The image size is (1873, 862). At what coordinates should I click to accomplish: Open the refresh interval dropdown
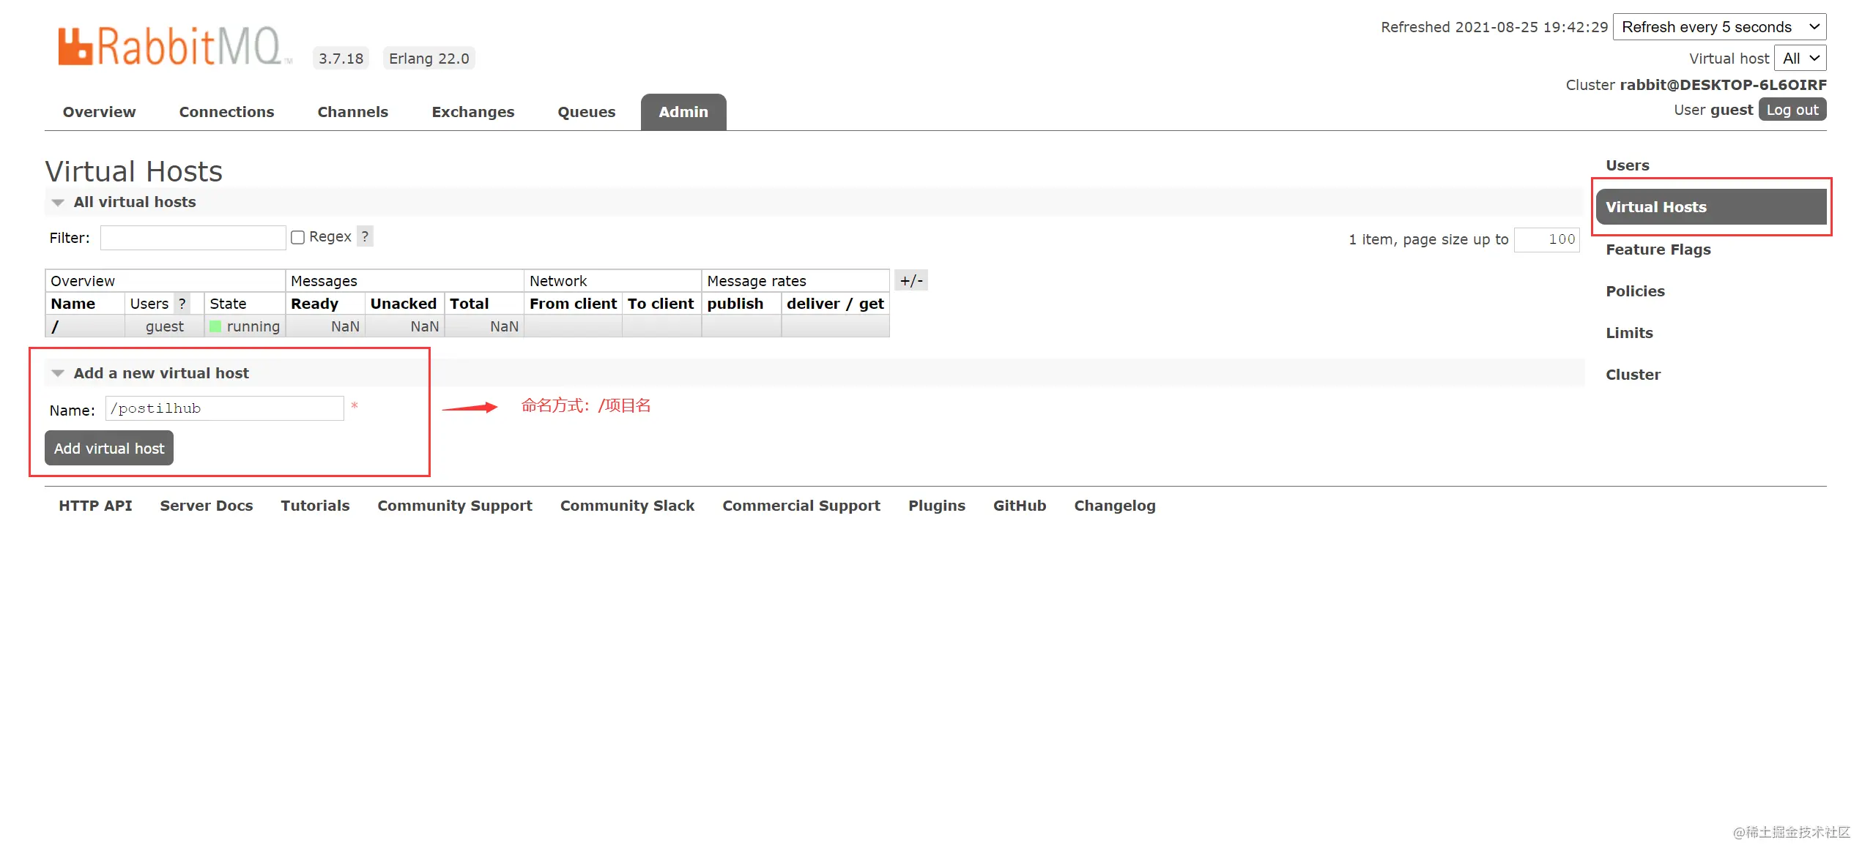pyautogui.click(x=1719, y=27)
